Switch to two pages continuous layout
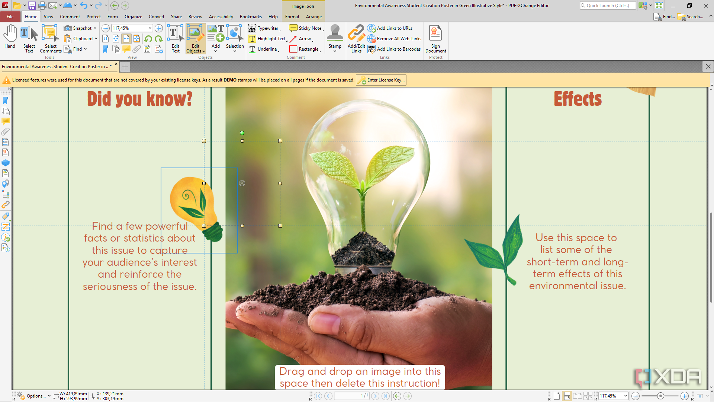Viewport: 714px width, 402px height. pos(588,396)
